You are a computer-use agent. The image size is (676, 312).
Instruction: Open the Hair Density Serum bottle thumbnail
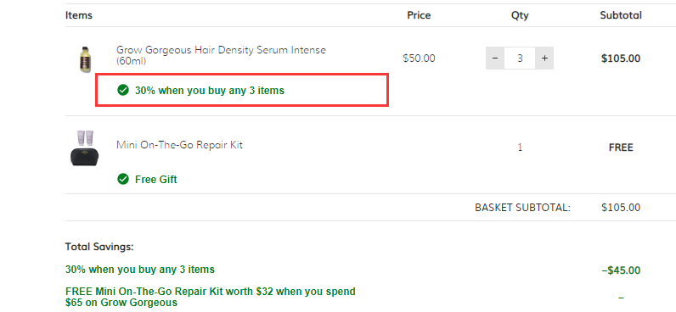pos(86,59)
